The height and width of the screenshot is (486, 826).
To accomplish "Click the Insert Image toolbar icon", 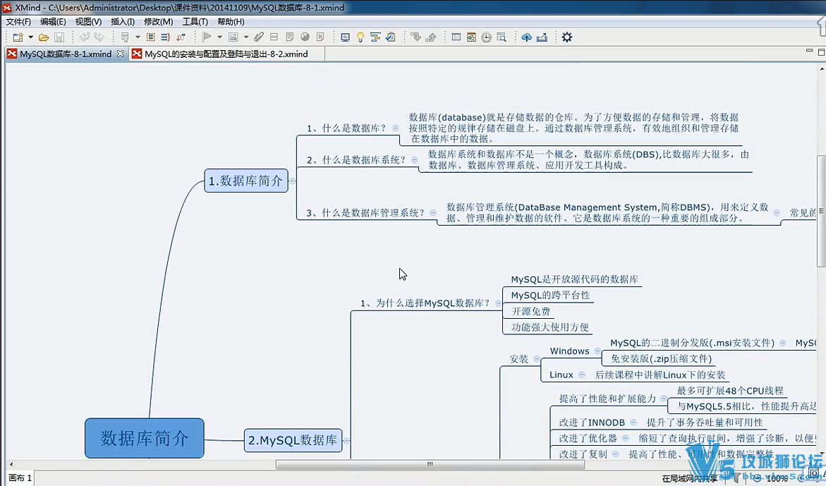I will click(x=233, y=37).
